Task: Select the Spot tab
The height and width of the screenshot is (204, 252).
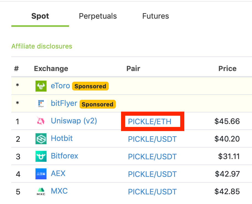Action: [40, 16]
